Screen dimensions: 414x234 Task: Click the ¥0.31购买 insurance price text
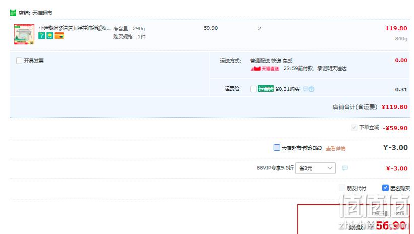point(288,89)
